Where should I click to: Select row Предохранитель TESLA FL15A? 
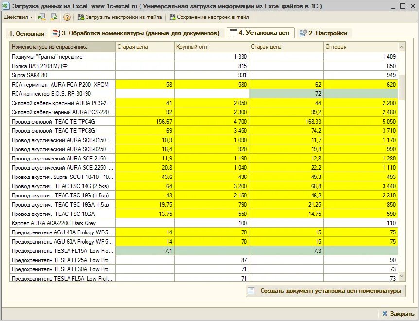(x=204, y=251)
